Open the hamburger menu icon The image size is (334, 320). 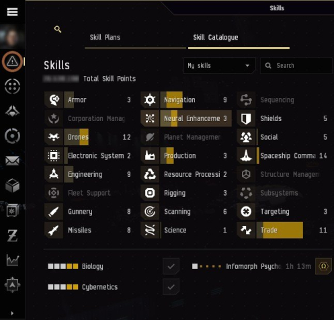coord(12,11)
